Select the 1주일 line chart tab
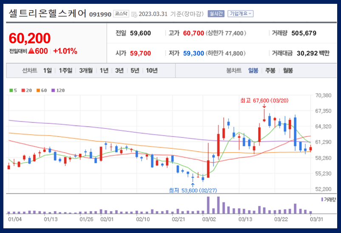Image resolution: width=341 pixels, height=233 pixels. coord(65,71)
